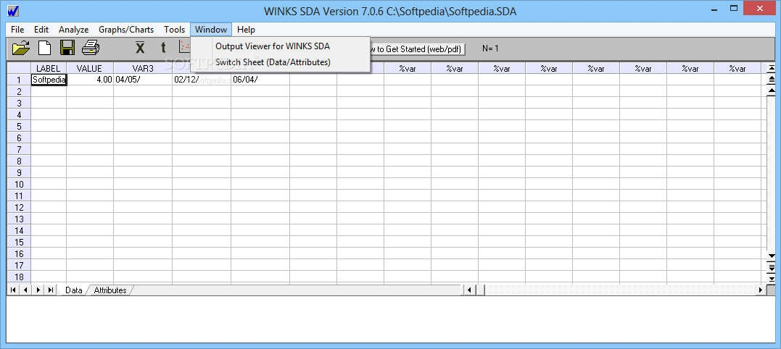Jump to top of vertical scrollbar
The image size is (781, 349).
click(772, 67)
